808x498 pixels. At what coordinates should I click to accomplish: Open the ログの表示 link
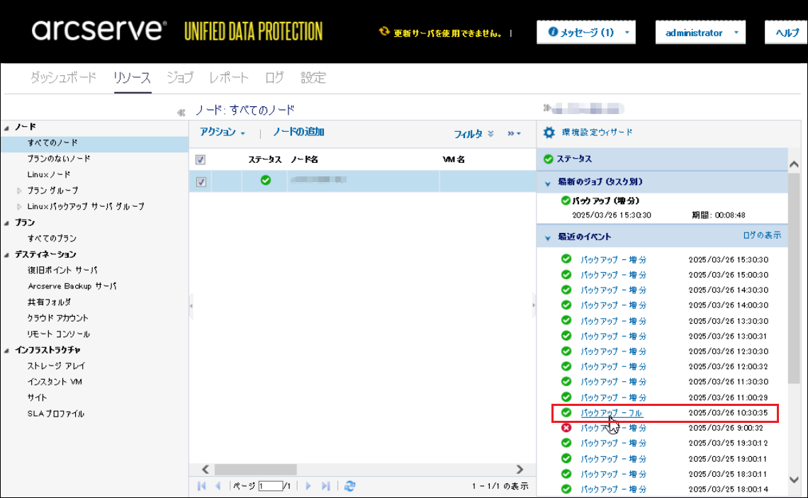[x=762, y=235]
